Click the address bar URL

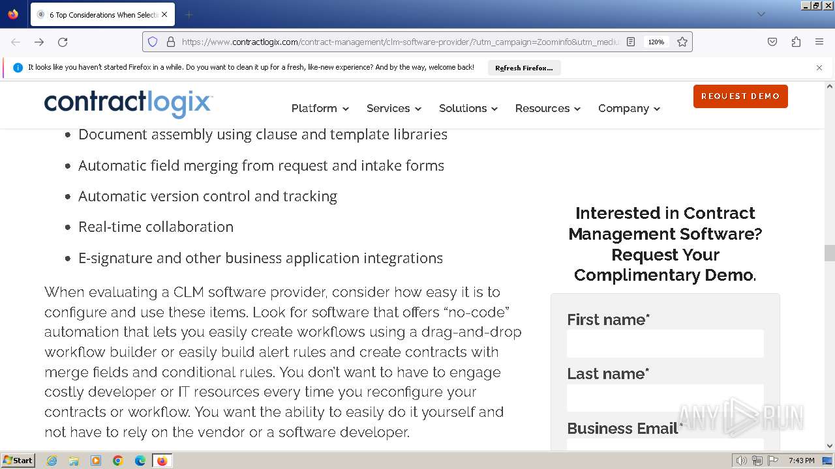pyautogui.click(x=399, y=42)
